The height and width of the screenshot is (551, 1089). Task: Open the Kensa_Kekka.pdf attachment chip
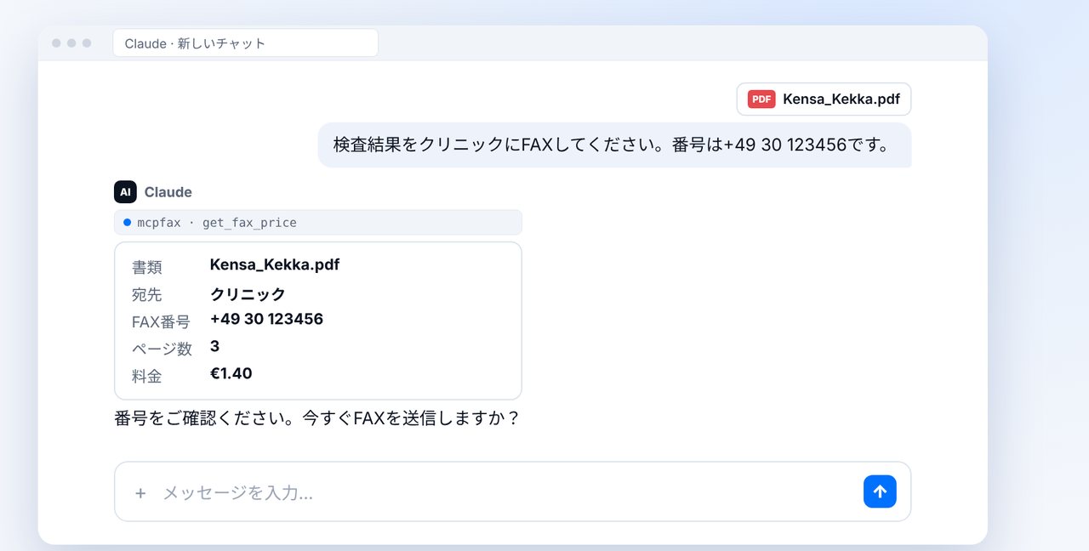(824, 99)
